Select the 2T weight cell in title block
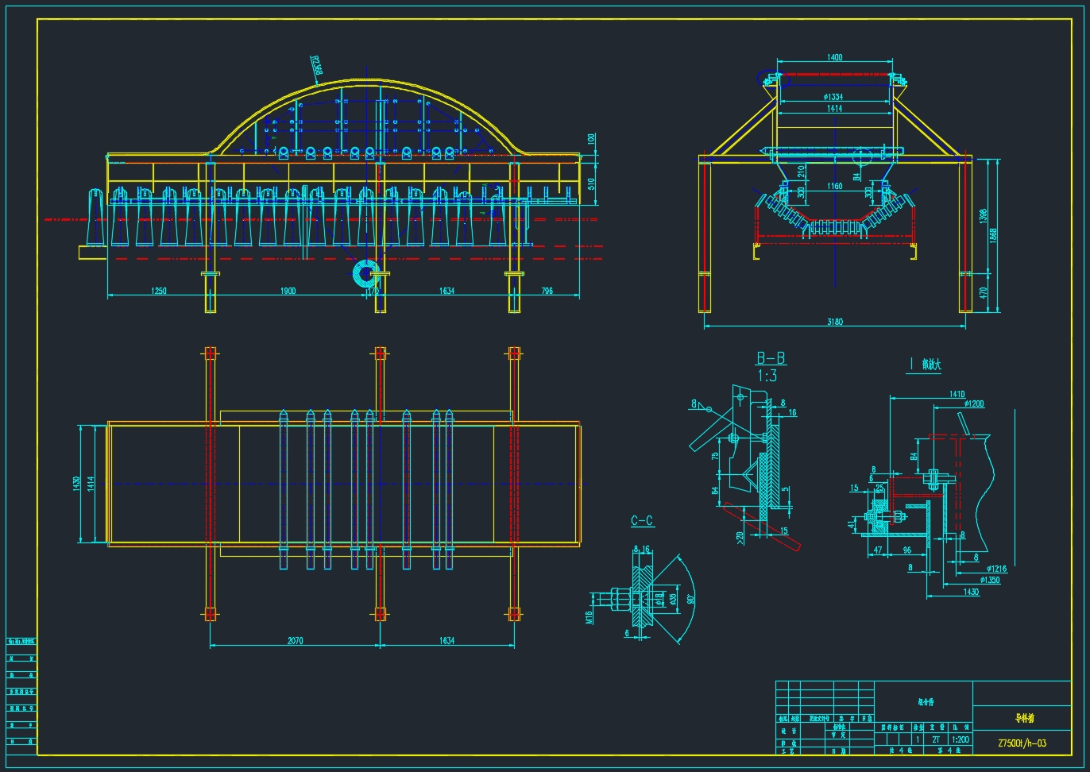The width and height of the screenshot is (1090, 772). click(936, 739)
